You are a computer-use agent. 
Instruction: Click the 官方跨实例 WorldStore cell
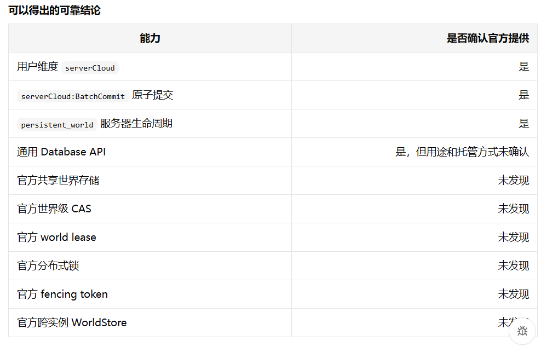click(72, 322)
